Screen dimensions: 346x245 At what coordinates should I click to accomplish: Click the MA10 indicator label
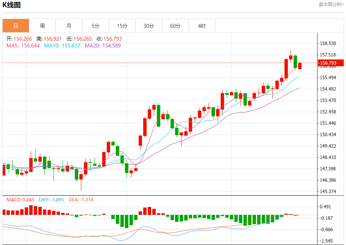pyautogui.click(x=62, y=46)
